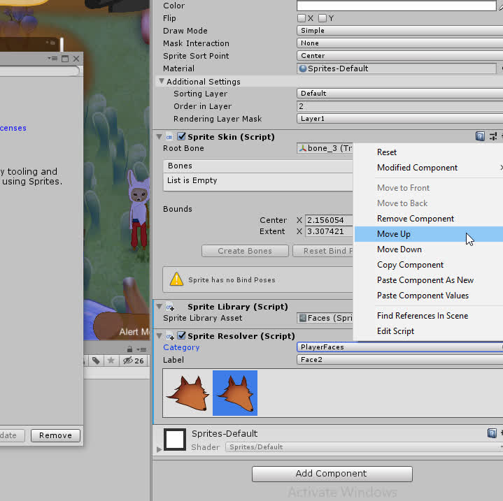Open the Draw Mode dropdown
503x501 pixels.
[399, 31]
